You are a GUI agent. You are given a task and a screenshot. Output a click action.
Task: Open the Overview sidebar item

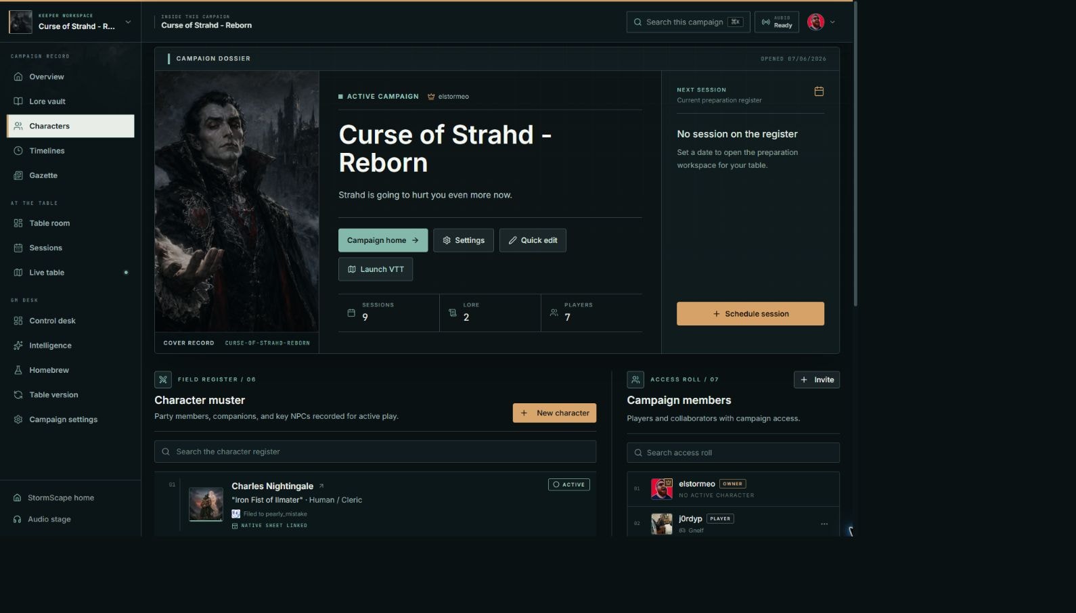pos(70,76)
